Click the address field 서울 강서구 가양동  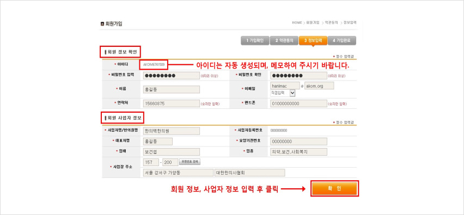[x=178, y=173]
